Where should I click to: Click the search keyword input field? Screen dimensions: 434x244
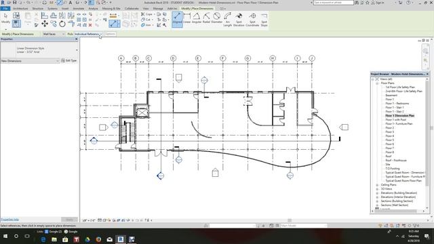333,3
